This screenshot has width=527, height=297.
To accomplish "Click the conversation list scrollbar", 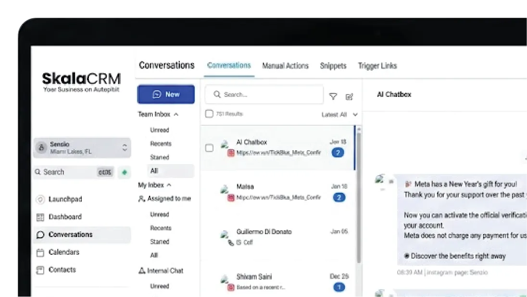I will (359, 198).
